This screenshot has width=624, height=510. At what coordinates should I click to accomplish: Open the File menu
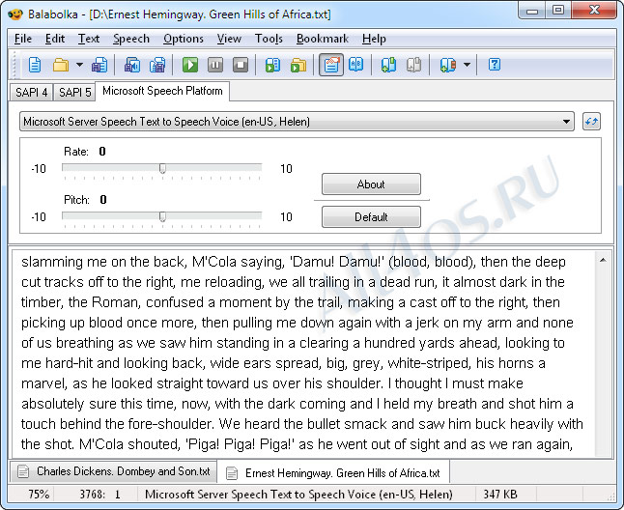[x=23, y=39]
